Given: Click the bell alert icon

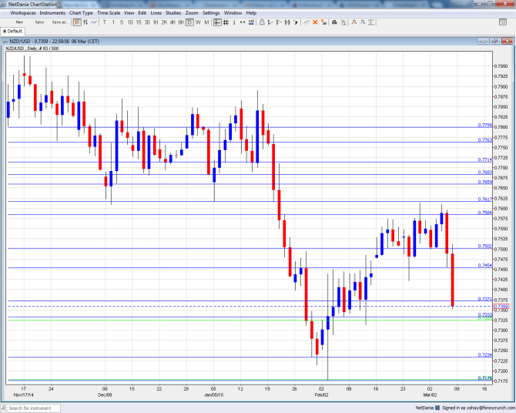Looking at the screenshot, I should coord(262,22).
